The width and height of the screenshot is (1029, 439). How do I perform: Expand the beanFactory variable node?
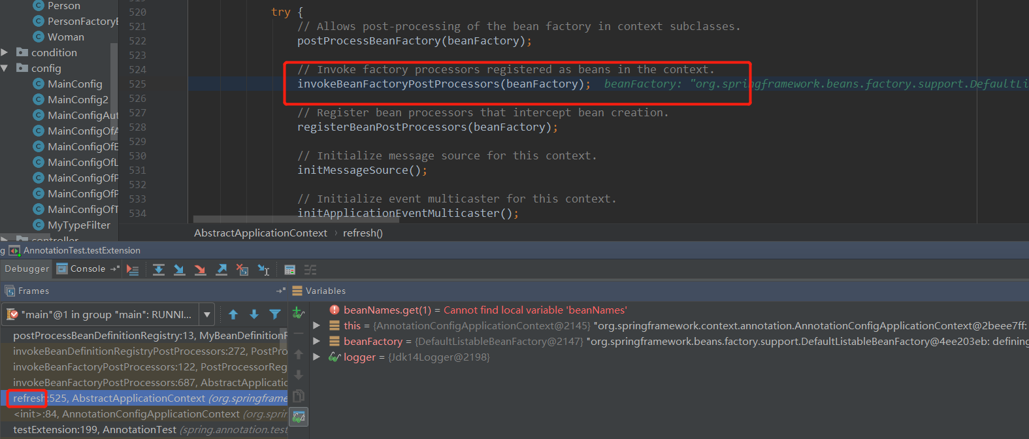[x=317, y=341]
